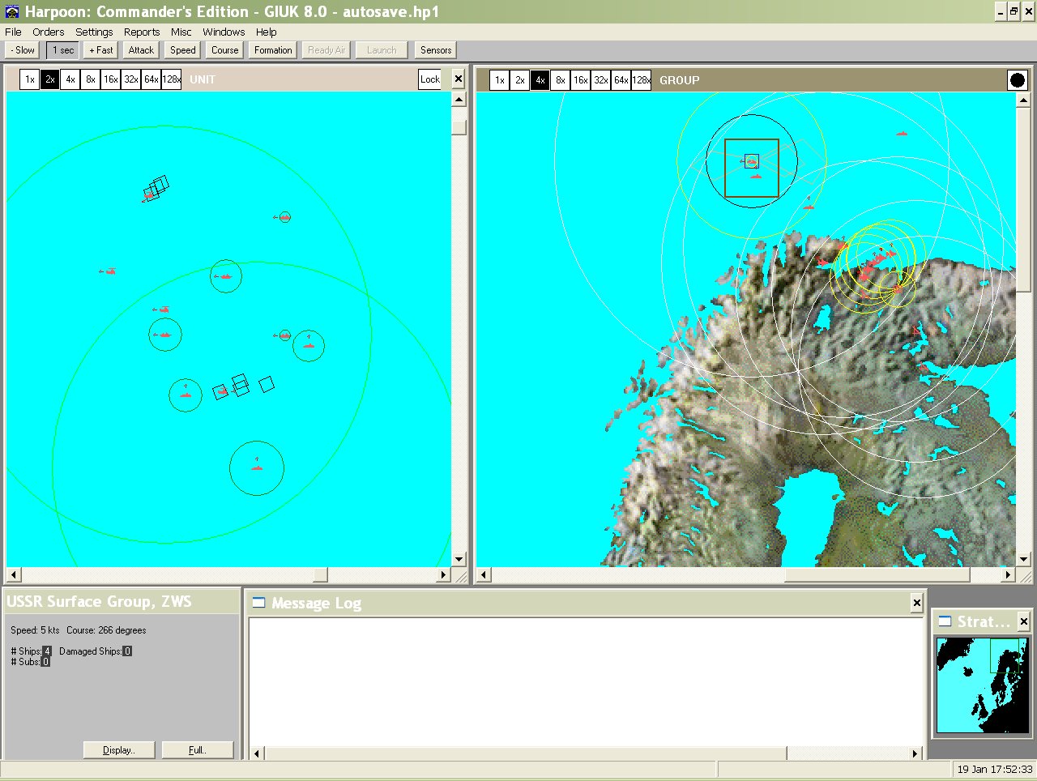Toggle the Lock button in Unit window
Image resolution: width=1037 pixels, height=781 pixels.
click(x=429, y=79)
